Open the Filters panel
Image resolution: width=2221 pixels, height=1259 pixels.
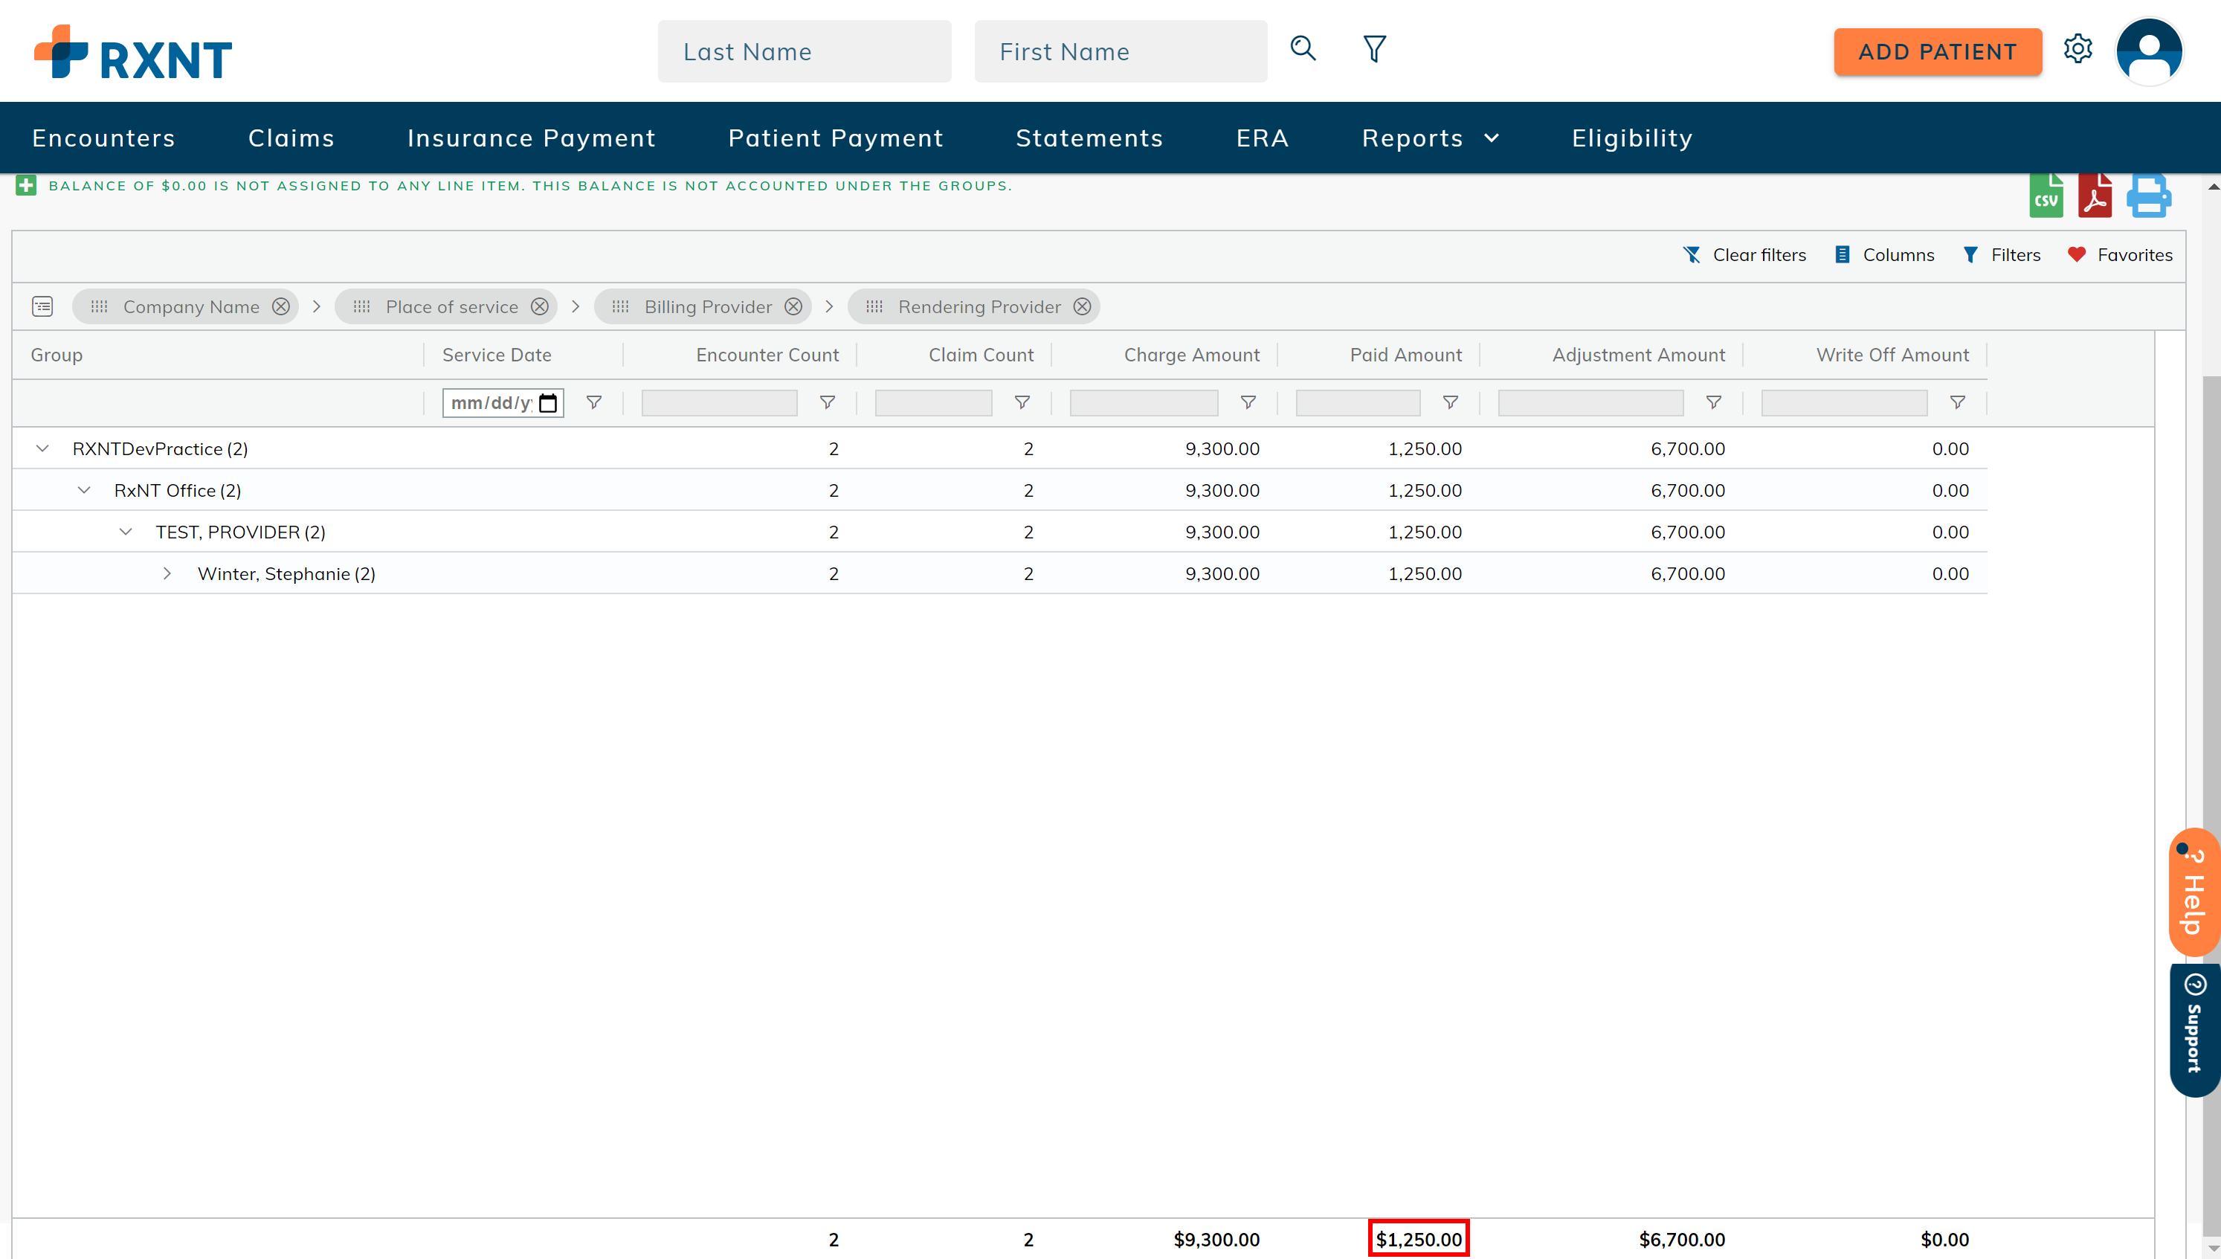pyautogui.click(x=2001, y=254)
